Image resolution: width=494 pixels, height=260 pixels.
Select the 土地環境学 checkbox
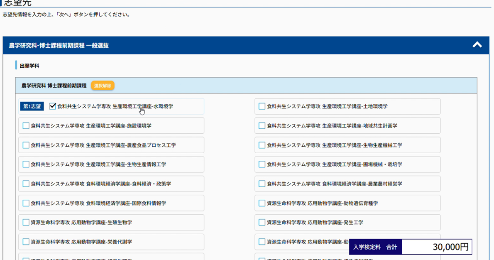262,106
